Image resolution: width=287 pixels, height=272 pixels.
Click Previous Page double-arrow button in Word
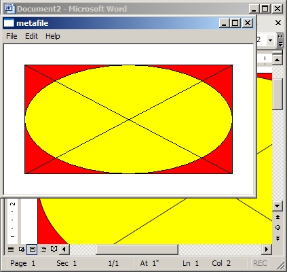278,217
